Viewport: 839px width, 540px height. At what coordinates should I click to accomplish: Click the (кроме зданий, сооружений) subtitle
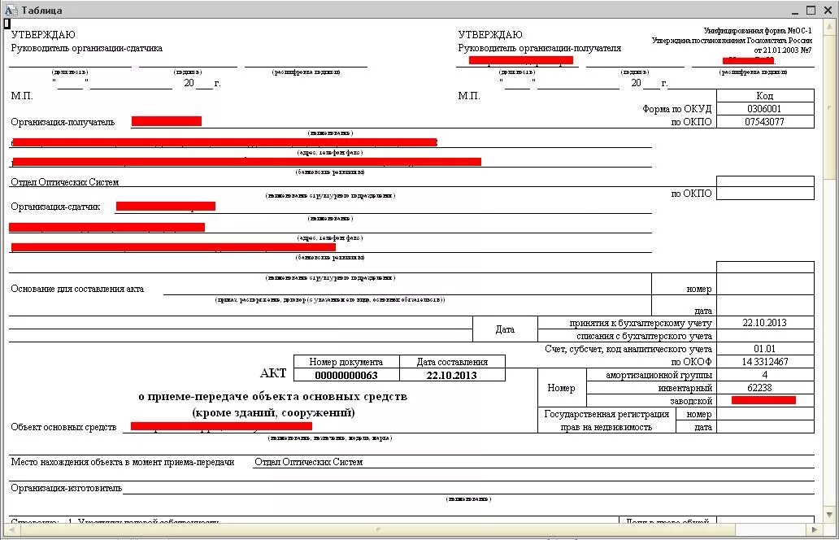point(273,412)
